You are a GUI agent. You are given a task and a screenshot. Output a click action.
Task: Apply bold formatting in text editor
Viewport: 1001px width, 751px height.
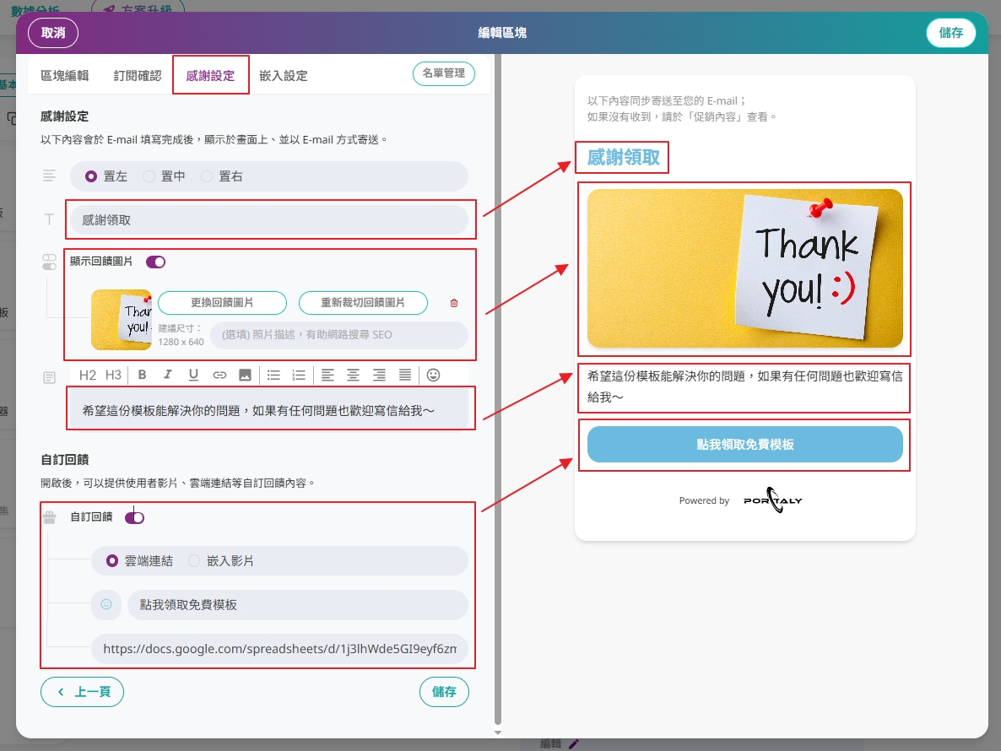pos(143,375)
